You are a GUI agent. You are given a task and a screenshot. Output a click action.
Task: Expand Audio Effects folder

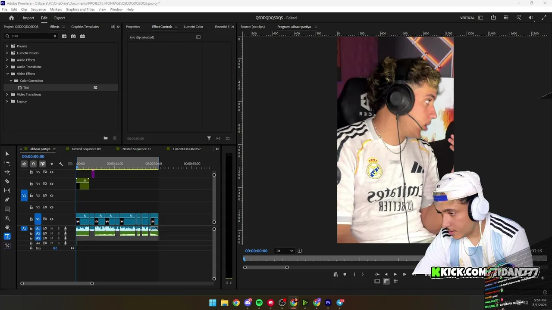(7, 60)
